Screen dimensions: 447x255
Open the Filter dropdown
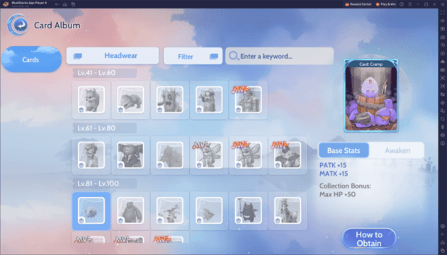tap(193, 56)
